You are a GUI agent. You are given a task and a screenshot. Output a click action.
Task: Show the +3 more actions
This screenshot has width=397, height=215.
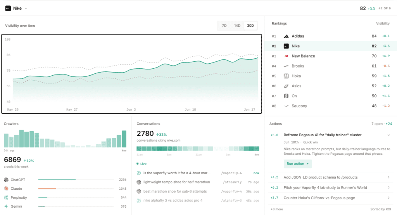[277, 210]
